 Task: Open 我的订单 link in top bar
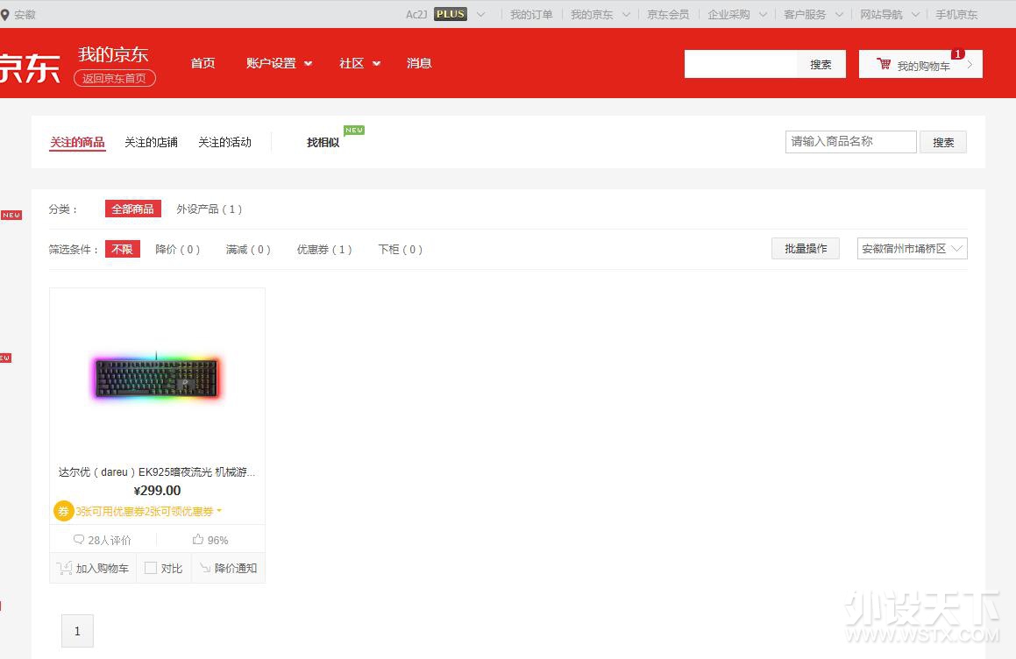point(531,14)
